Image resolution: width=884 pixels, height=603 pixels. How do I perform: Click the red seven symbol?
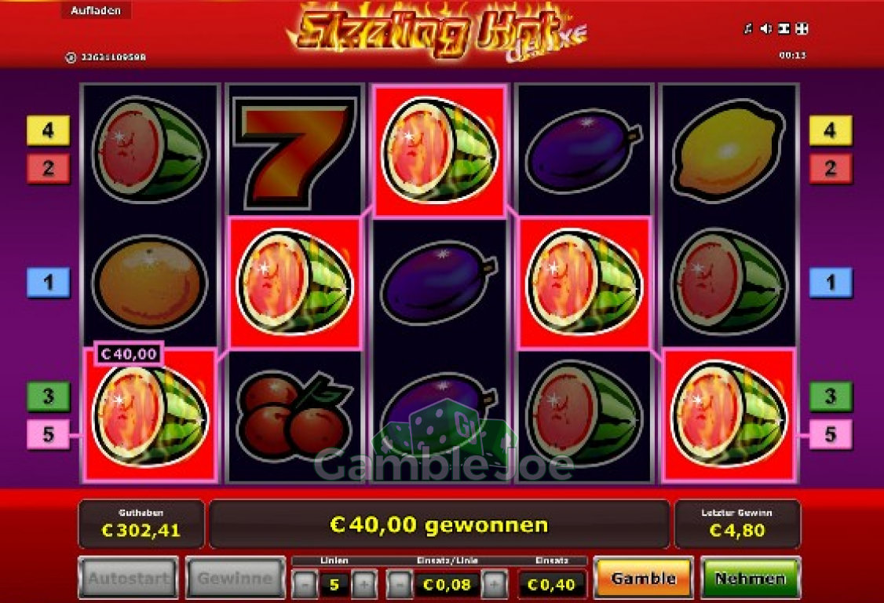point(294,152)
